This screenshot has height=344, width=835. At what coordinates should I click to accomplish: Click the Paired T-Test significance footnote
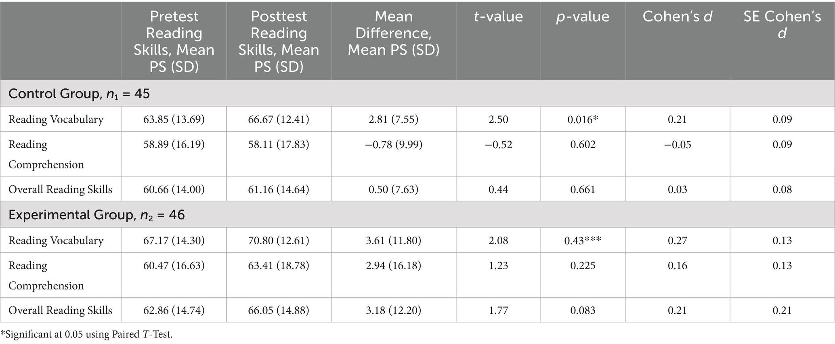(86, 334)
